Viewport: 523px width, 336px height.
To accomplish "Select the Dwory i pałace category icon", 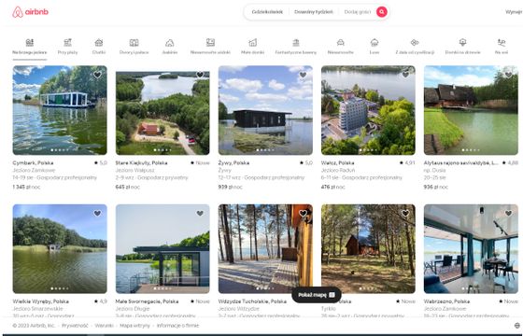I will pyautogui.click(x=134, y=42).
